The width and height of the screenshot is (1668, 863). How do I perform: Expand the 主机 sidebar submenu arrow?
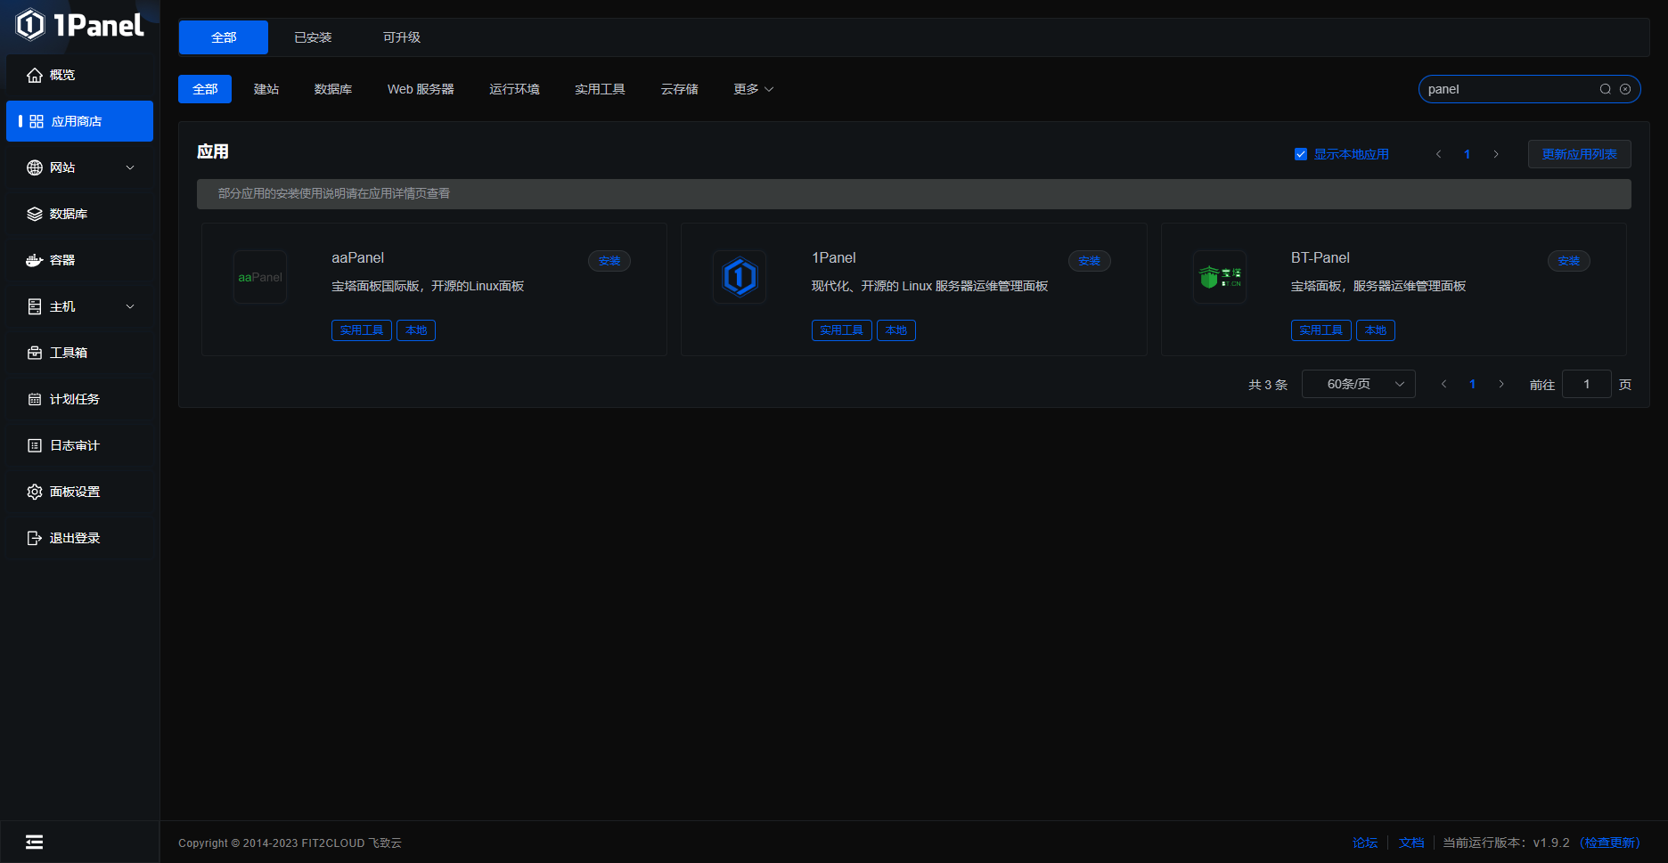click(x=130, y=306)
